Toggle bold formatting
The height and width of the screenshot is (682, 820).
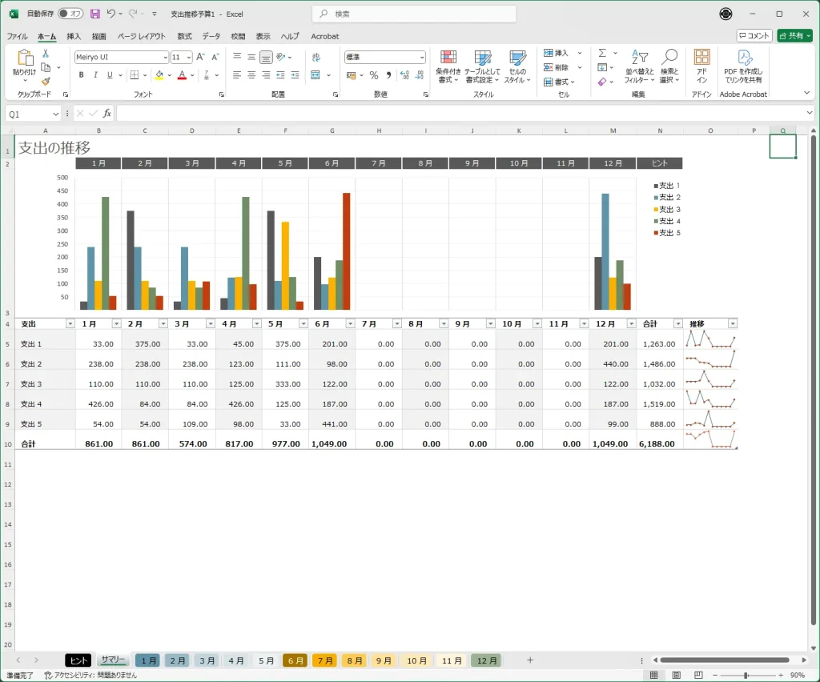81,75
